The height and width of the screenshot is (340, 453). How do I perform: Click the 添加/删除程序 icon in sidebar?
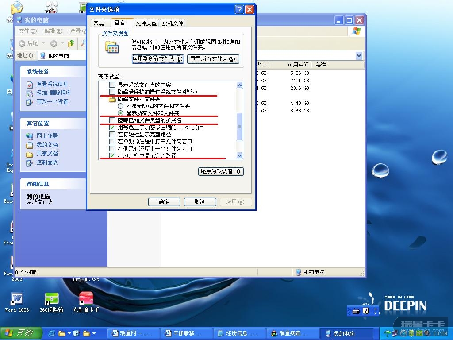pos(30,93)
